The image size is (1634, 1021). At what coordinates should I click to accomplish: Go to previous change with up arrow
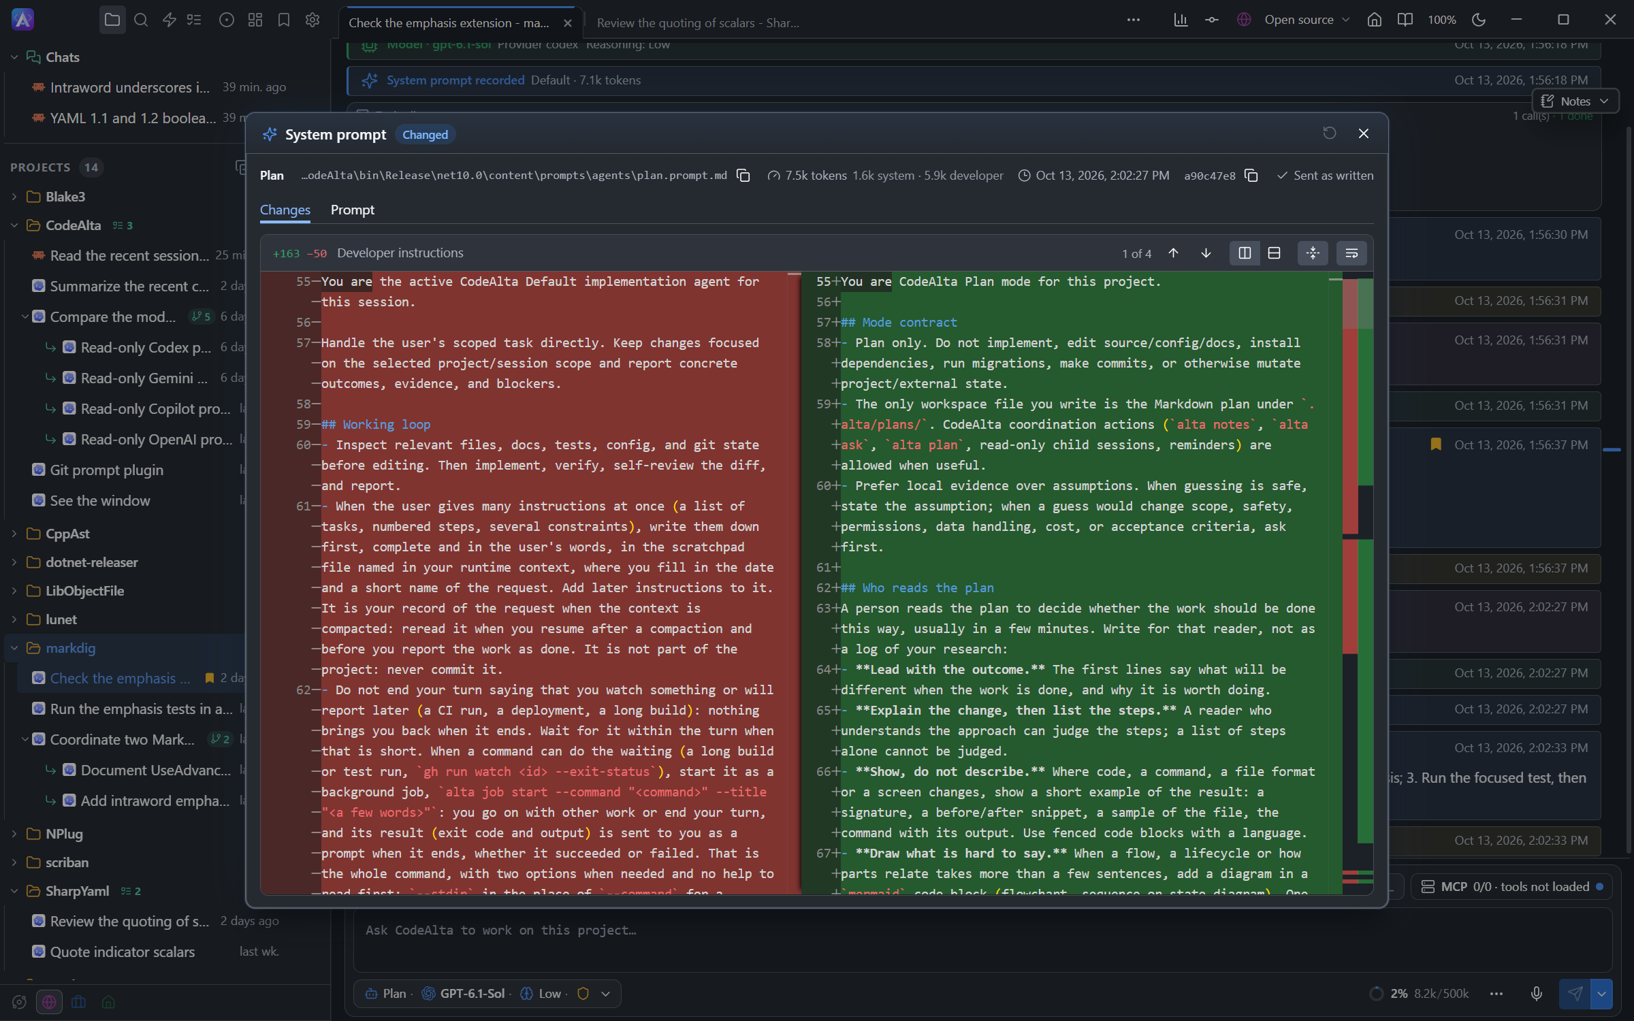[x=1173, y=253]
